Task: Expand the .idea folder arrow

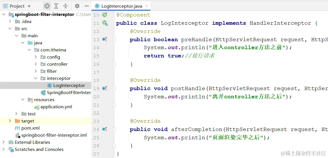Action: click(x=10, y=22)
